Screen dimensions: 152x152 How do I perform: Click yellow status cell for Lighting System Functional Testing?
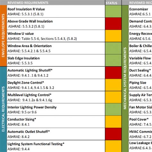pyautogui.click(x=113, y=146)
